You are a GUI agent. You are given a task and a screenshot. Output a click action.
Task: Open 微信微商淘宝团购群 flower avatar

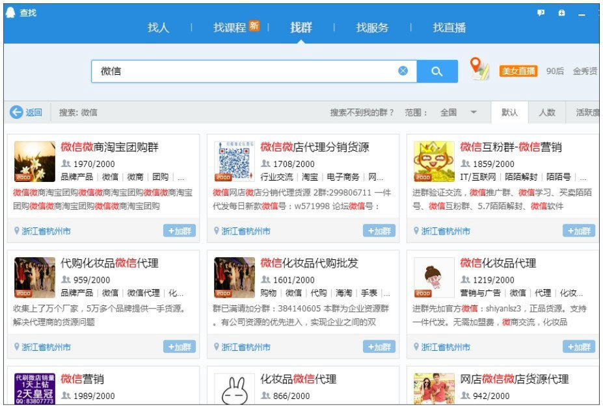coord(34,161)
